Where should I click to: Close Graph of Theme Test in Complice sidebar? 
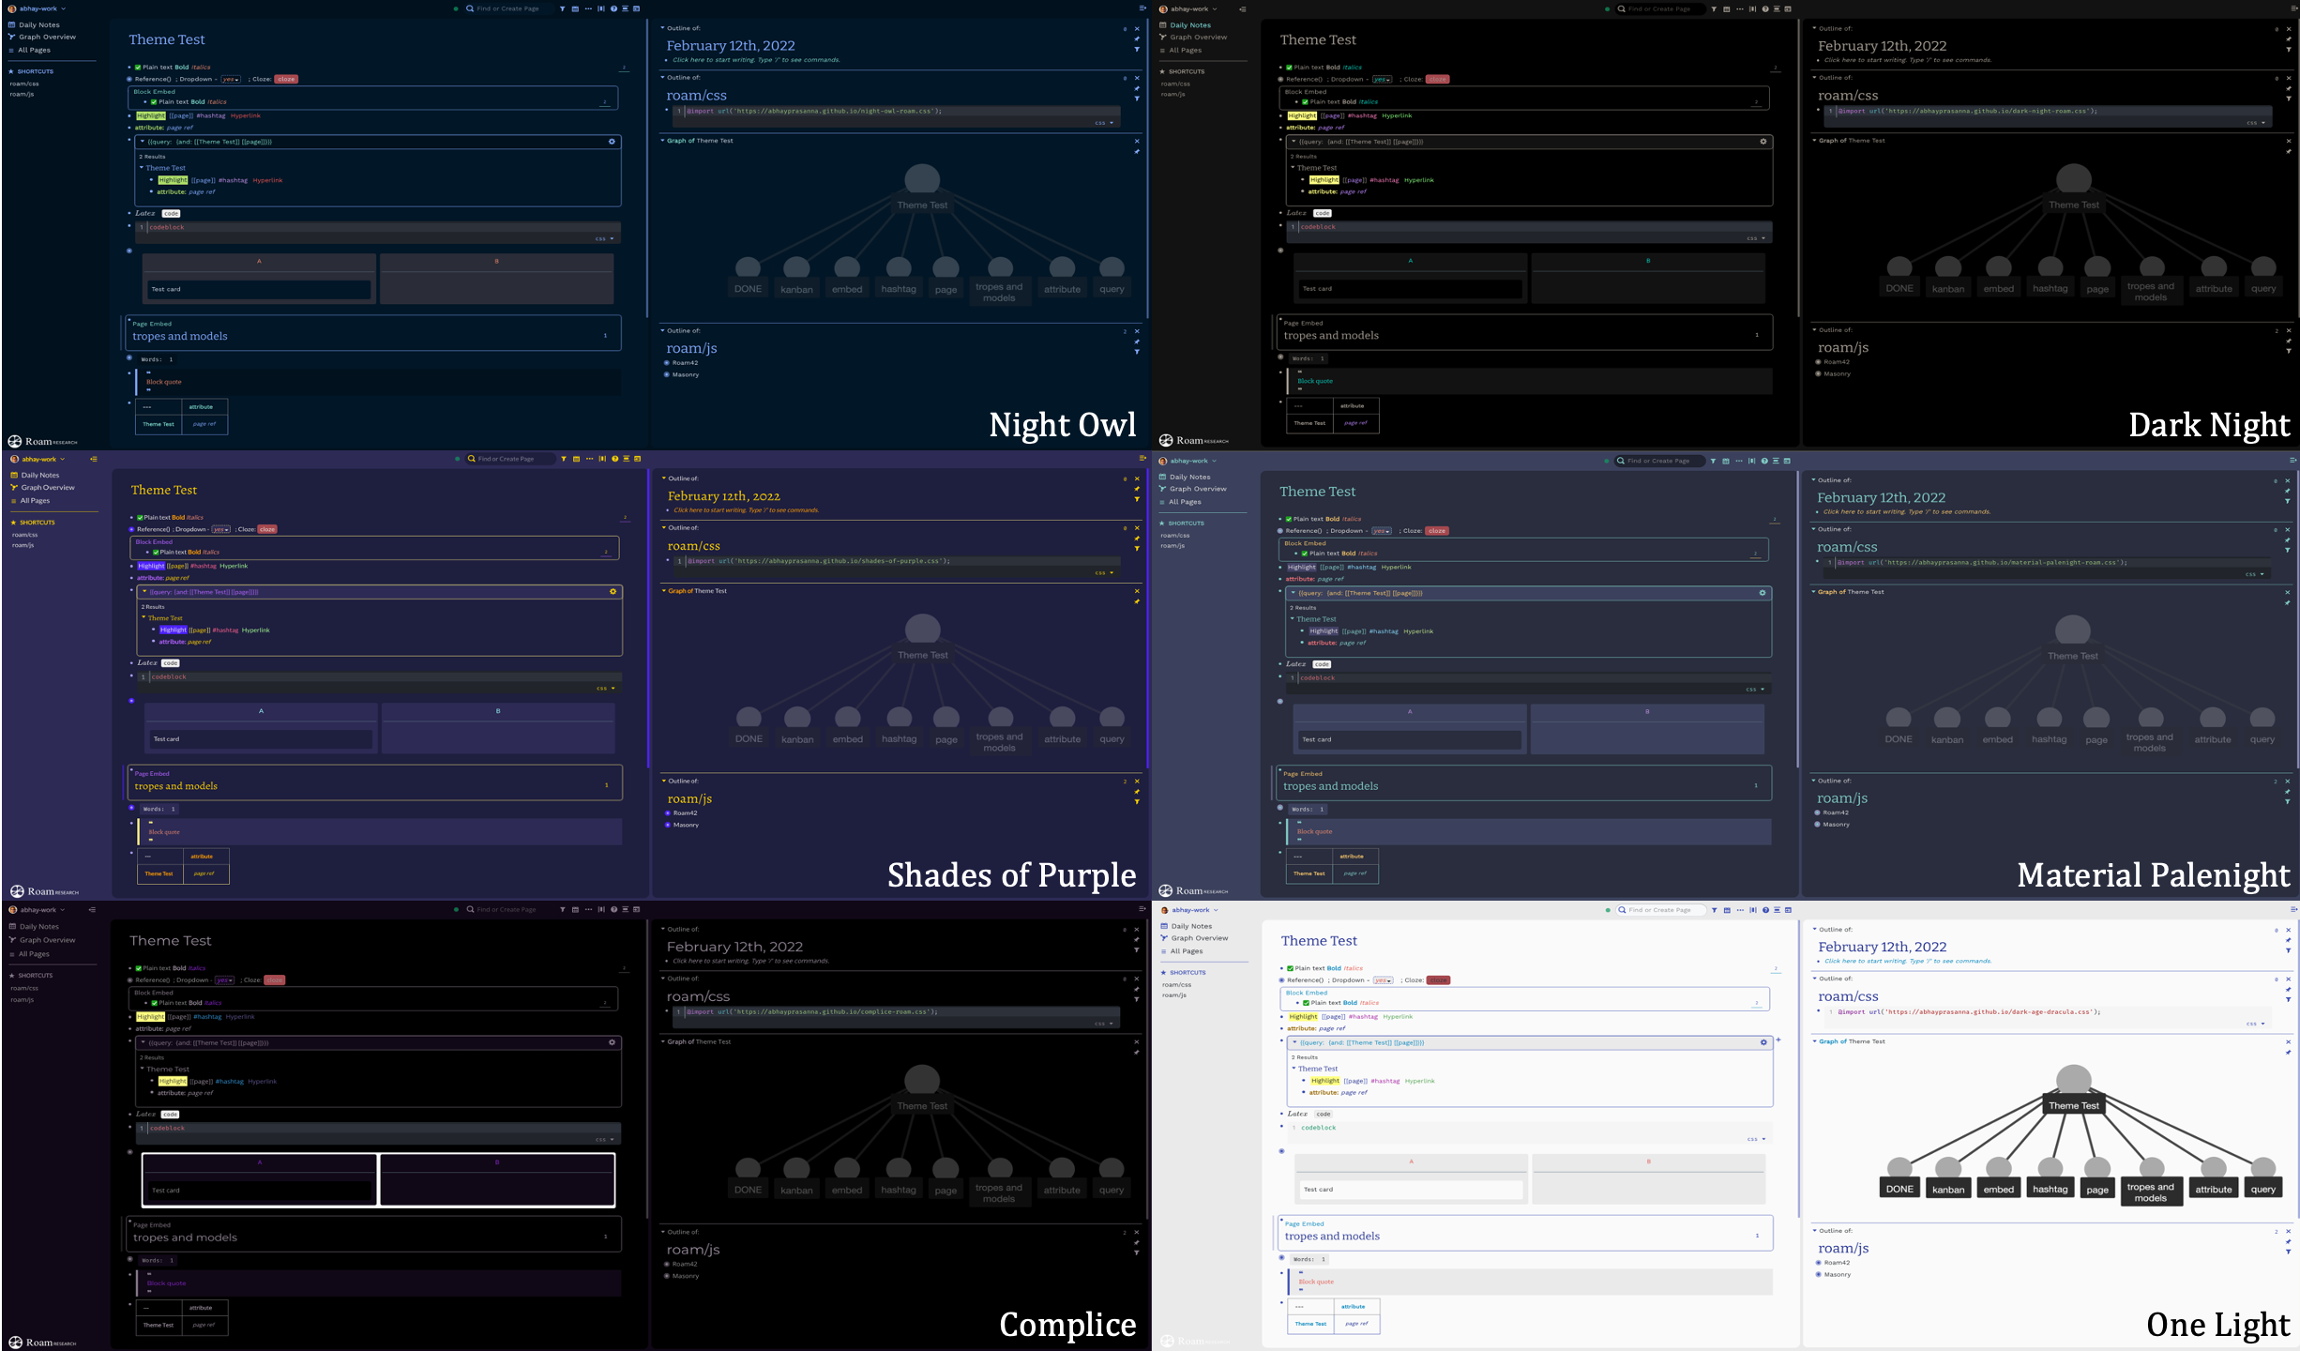(1136, 1041)
